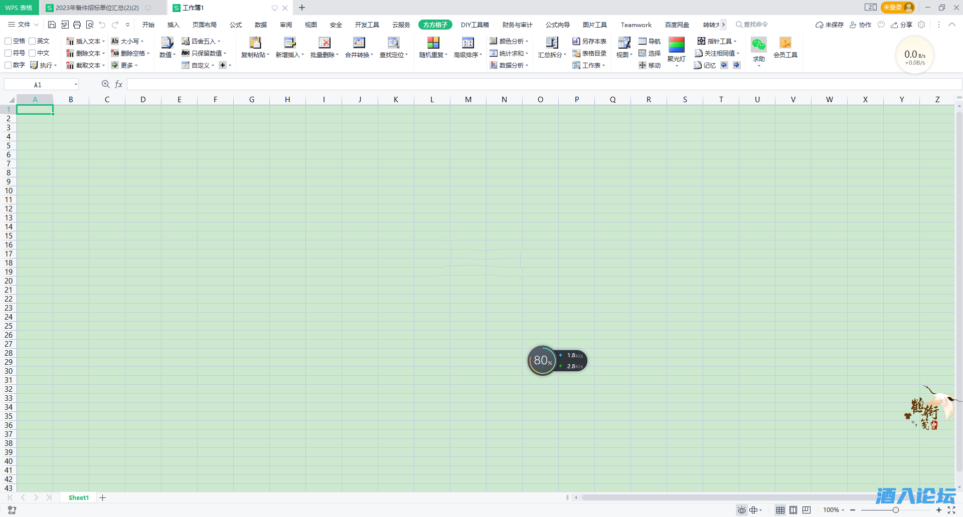The width and height of the screenshot is (963, 517).
Task: Click the 聚光灯 spotlight icon
Action: [x=676, y=45]
